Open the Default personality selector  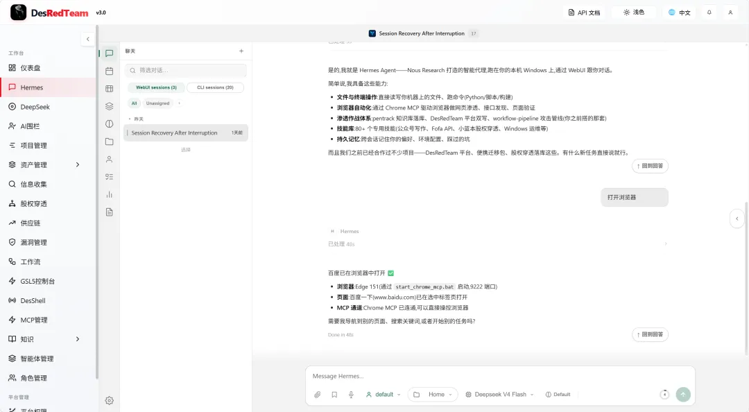(x=558, y=395)
